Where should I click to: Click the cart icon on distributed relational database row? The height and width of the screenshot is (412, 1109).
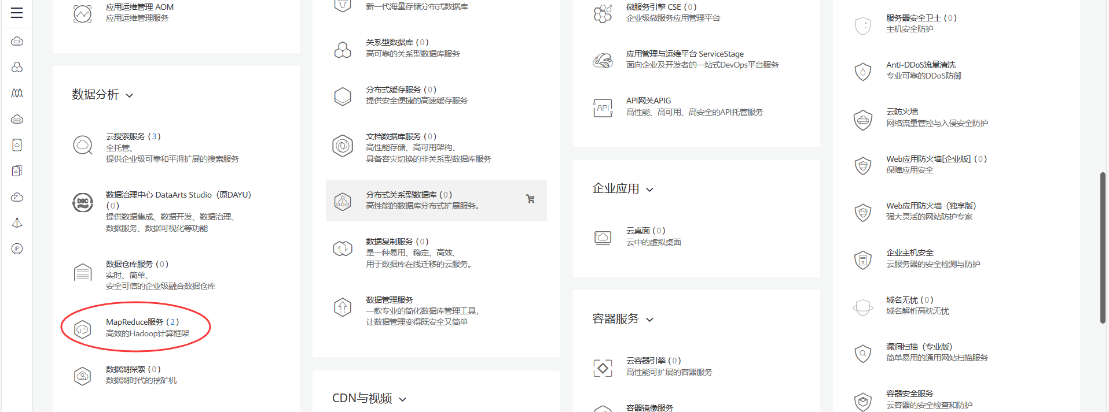530,199
